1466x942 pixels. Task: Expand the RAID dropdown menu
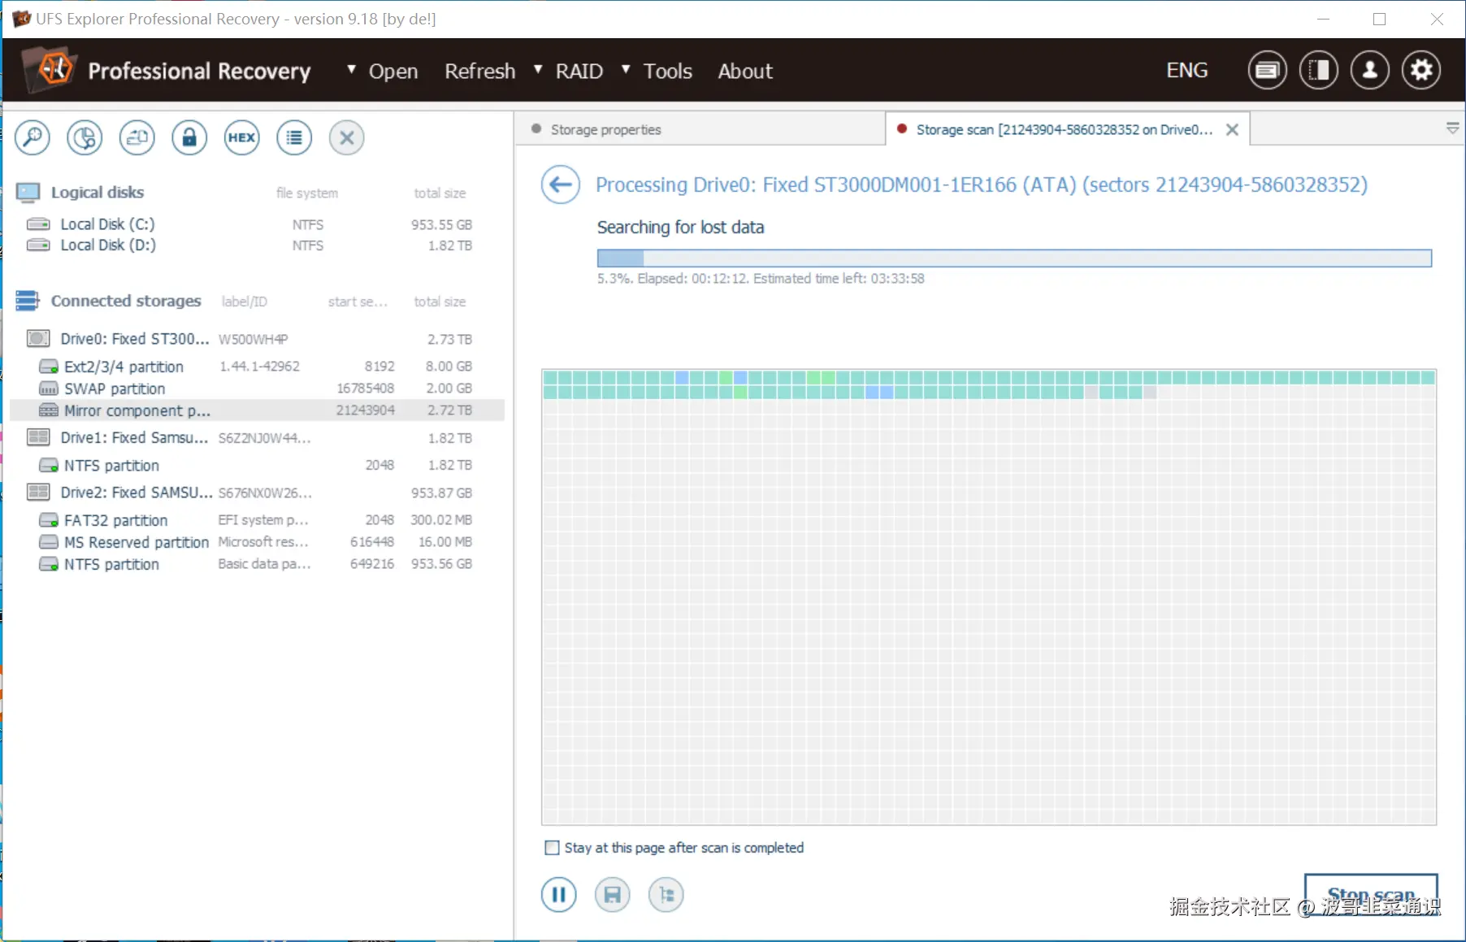click(568, 71)
